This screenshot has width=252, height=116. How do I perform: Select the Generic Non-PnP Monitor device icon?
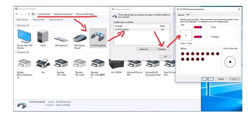tap(24, 36)
